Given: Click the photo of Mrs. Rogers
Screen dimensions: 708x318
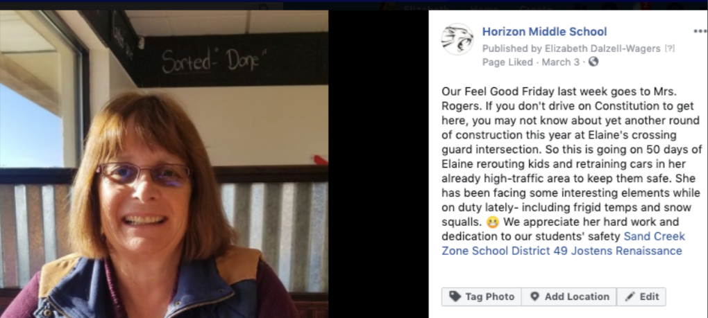Looking at the screenshot, I should coord(164,164).
